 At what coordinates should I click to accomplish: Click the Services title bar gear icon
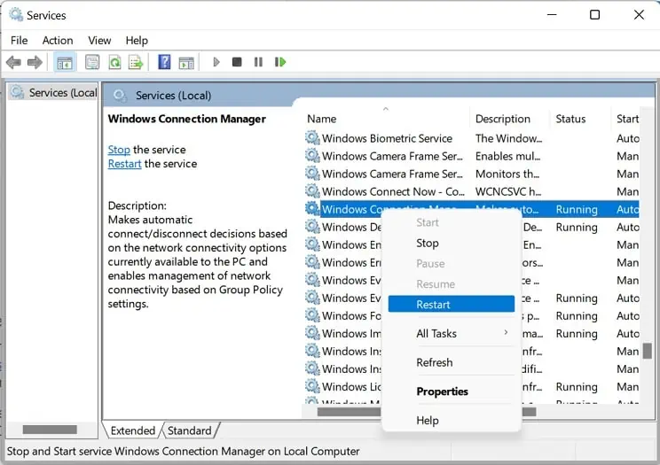coord(16,15)
